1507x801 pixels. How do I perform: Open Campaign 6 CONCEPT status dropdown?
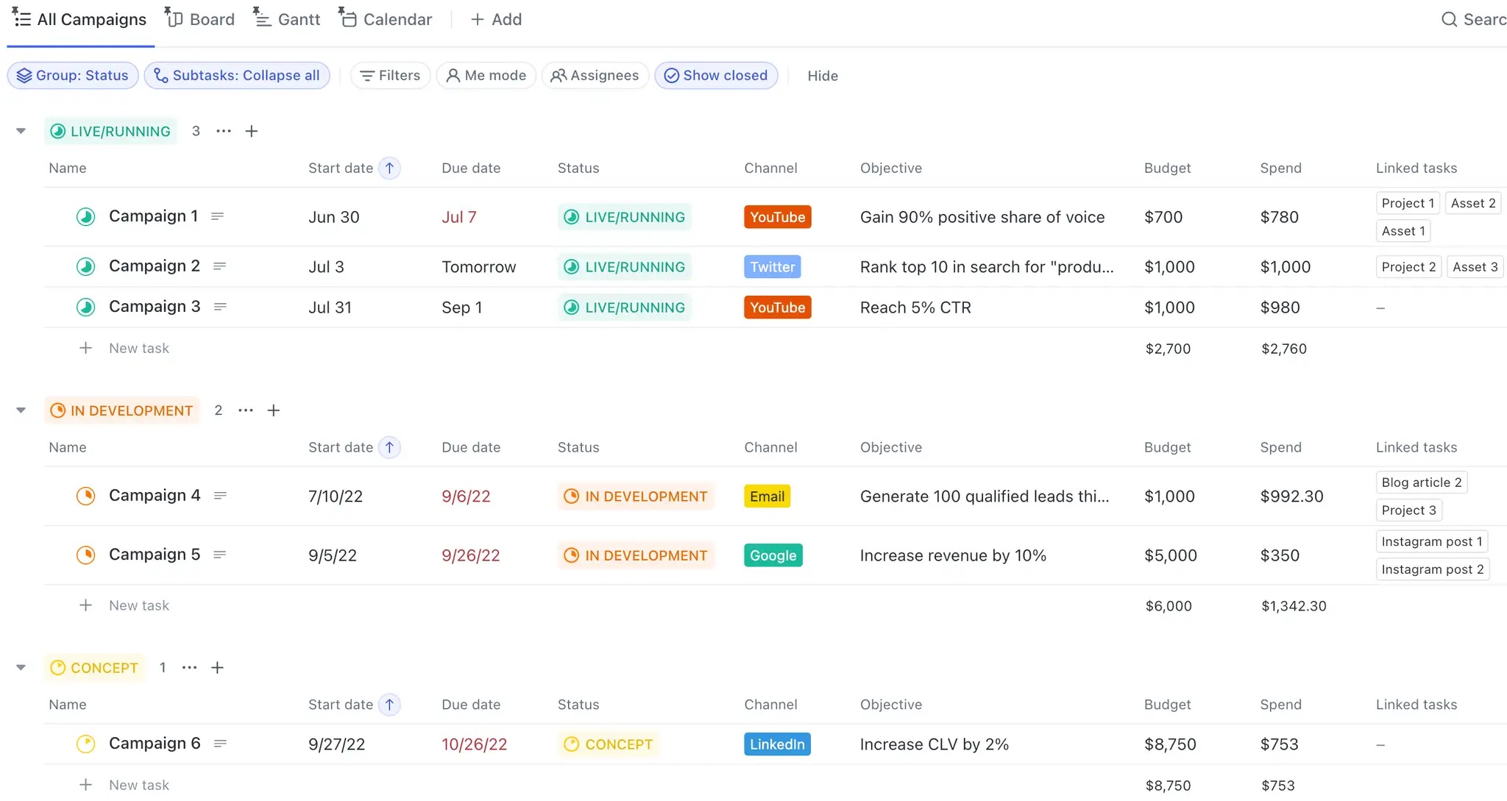tap(608, 744)
